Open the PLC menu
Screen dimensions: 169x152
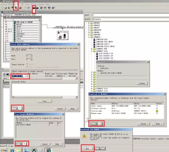pos(22,4)
